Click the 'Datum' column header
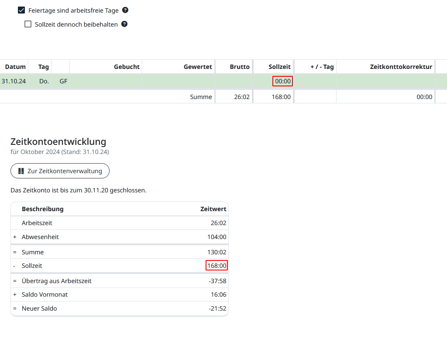Screen dimensions: 447x349 pos(15,67)
